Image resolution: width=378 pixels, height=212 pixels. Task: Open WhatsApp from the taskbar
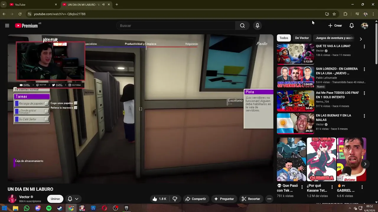click(x=27, y=208)
